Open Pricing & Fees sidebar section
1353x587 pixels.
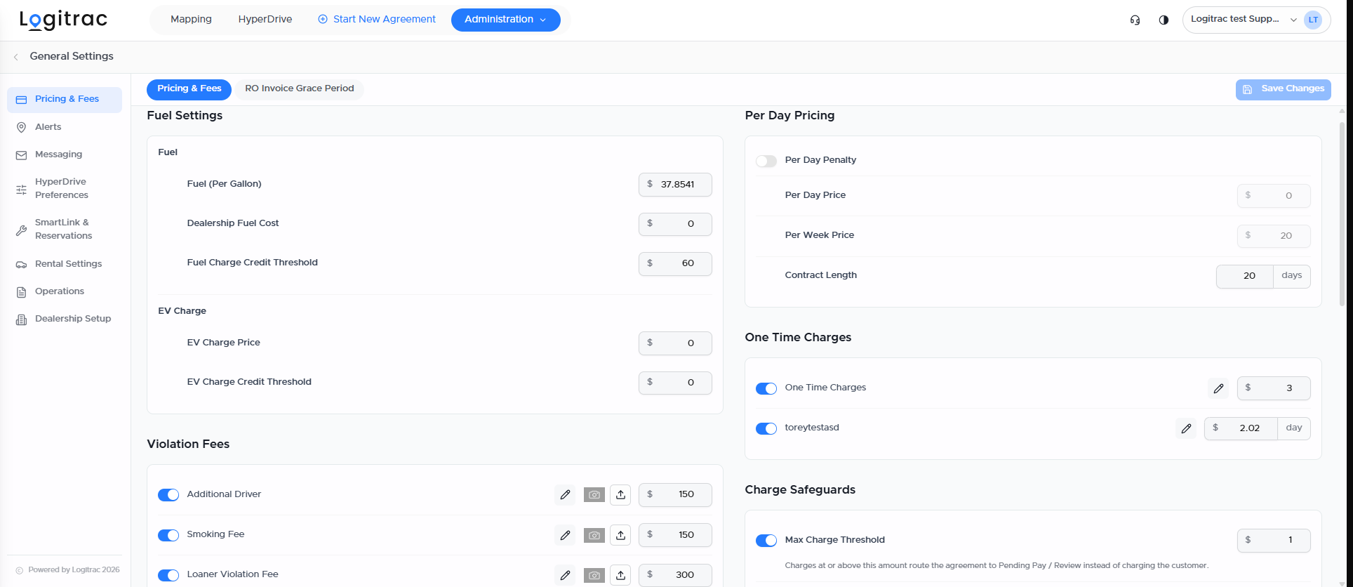65,100
